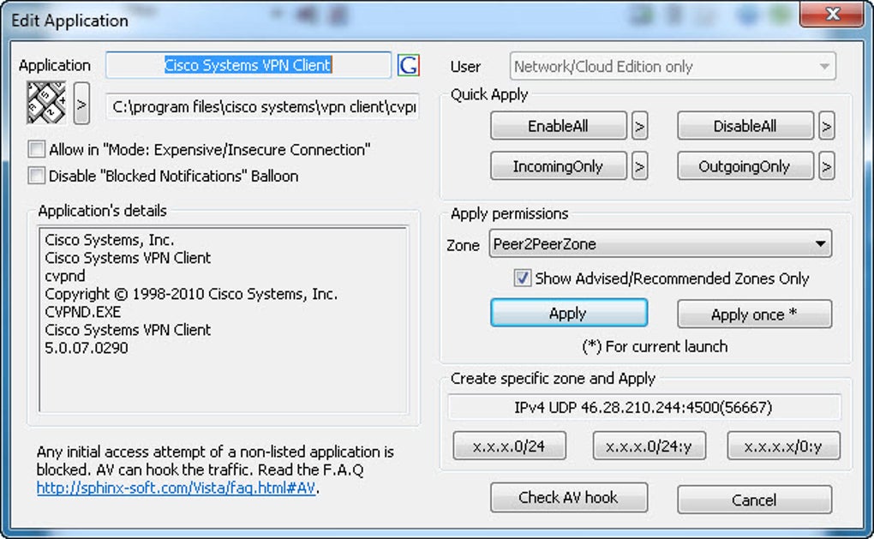
Task: Click the DisableAll button
Action: (x=745, y=126)
